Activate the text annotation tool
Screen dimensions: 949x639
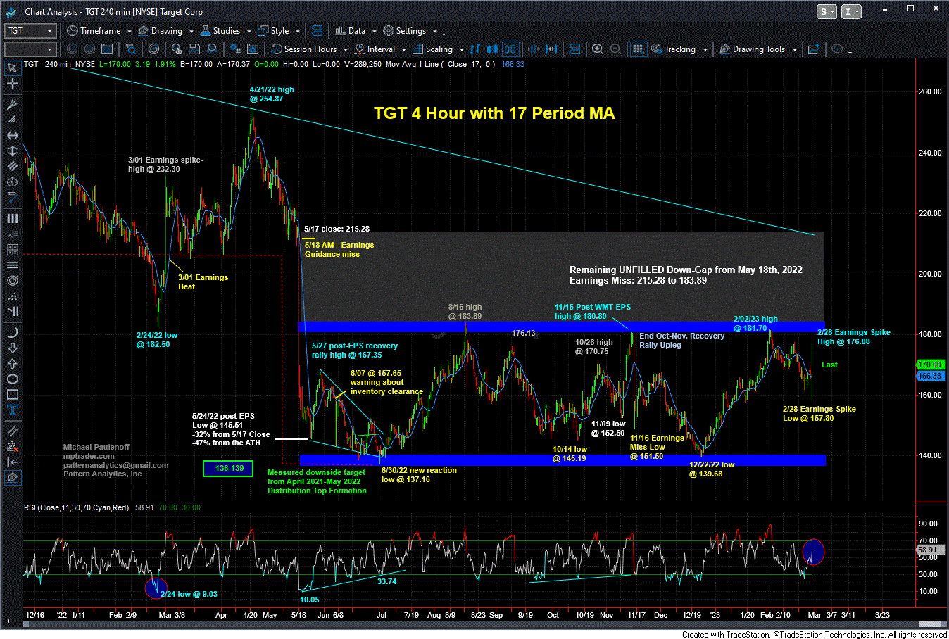12,410
